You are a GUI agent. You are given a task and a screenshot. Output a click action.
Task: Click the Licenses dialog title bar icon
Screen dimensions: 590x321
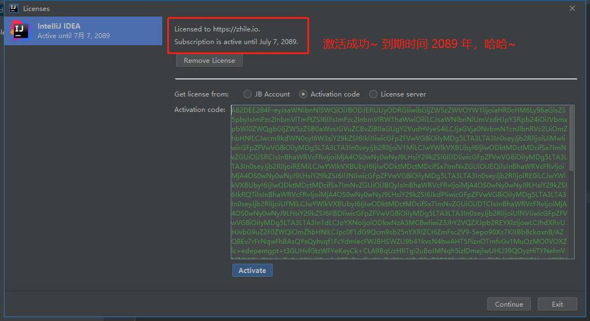[14, 8]
